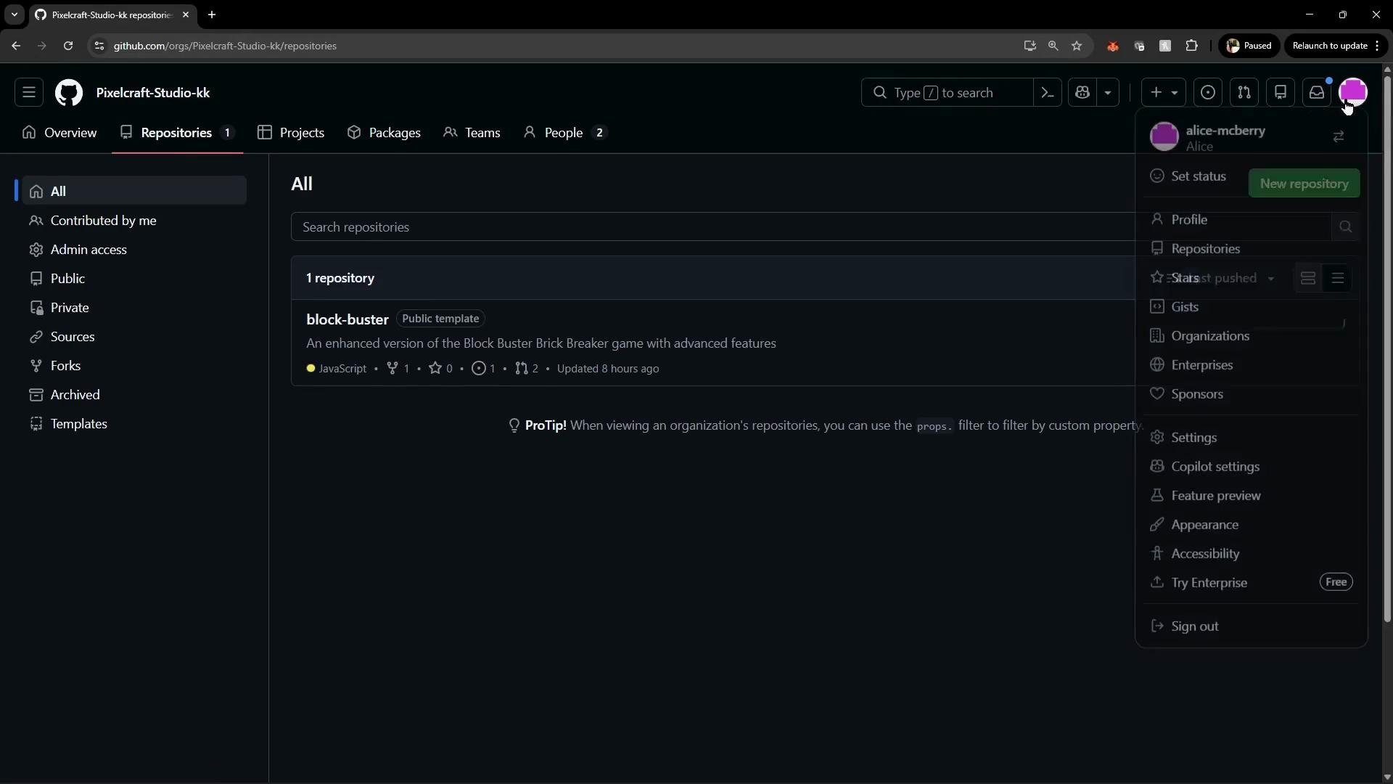Open the block-buster repository link

348,319
